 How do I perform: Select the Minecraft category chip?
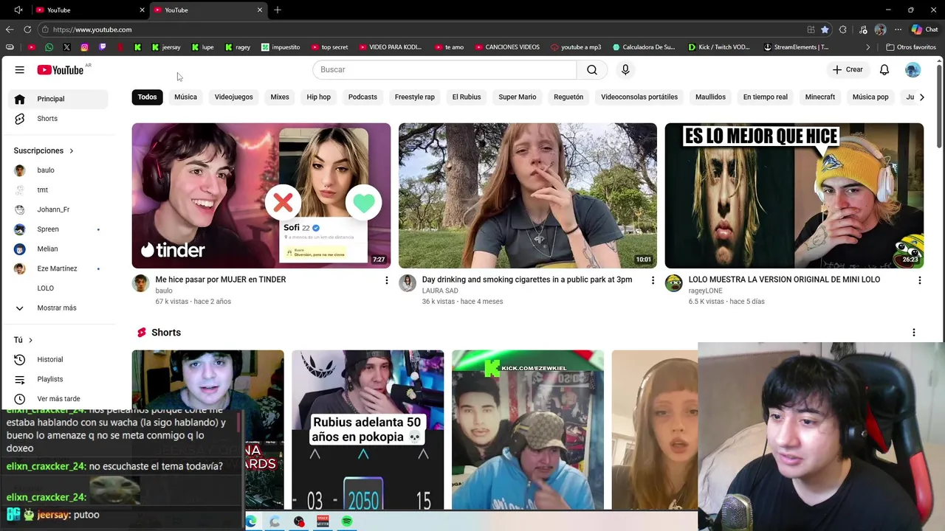[x=819, y=97]
